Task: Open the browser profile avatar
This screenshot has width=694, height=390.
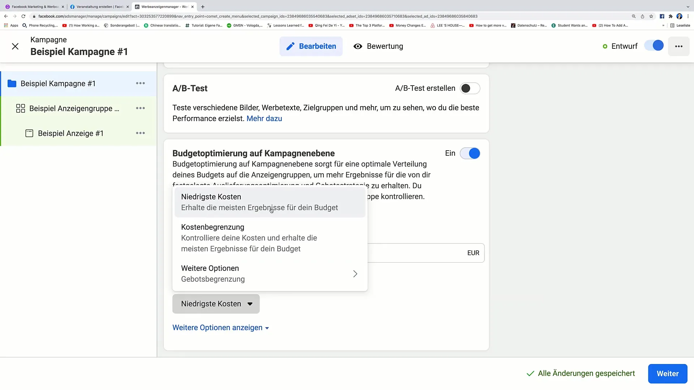Action: coord(679,16)
